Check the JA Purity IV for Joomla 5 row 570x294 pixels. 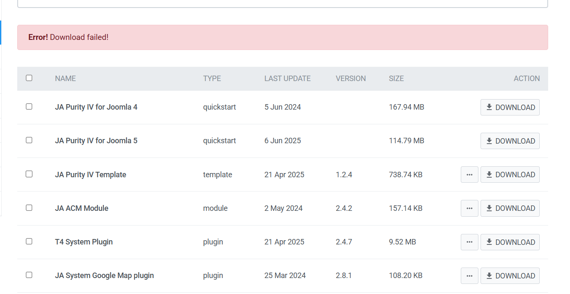29,140
